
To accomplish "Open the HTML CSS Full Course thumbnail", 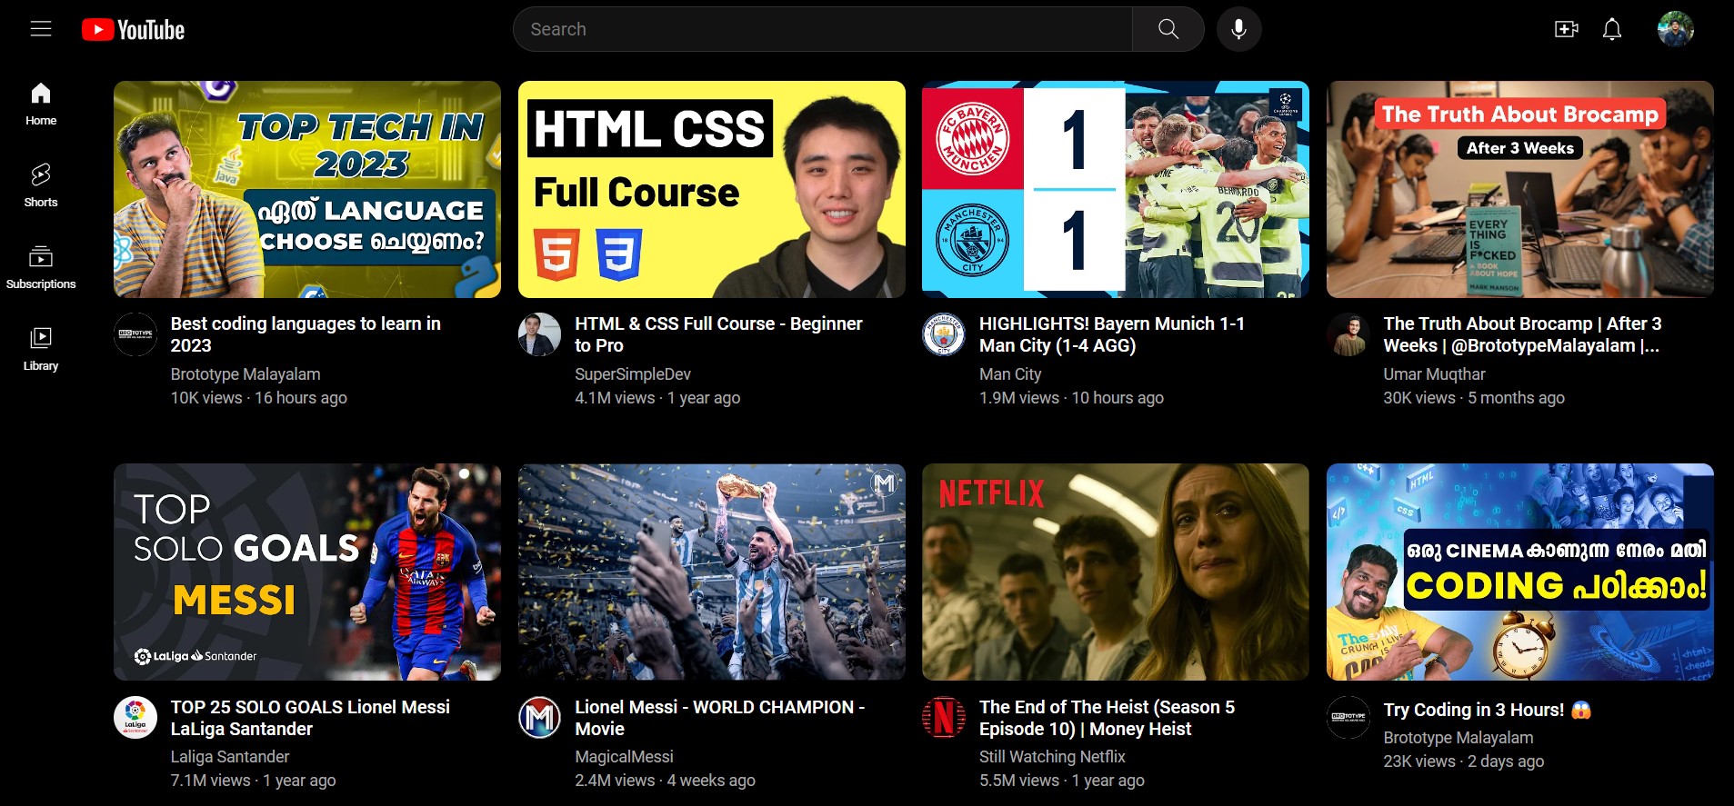I will click(x=711, y=189).
